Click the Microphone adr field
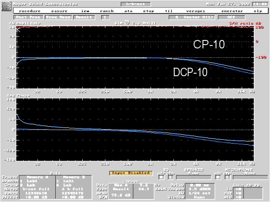The height and width of the screenshot is (202, 270). [x=218, y=177]
